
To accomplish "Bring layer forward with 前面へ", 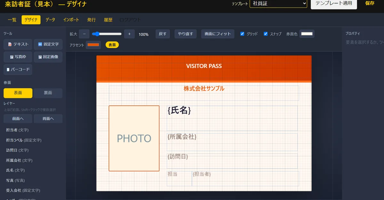I will point(18,118).
